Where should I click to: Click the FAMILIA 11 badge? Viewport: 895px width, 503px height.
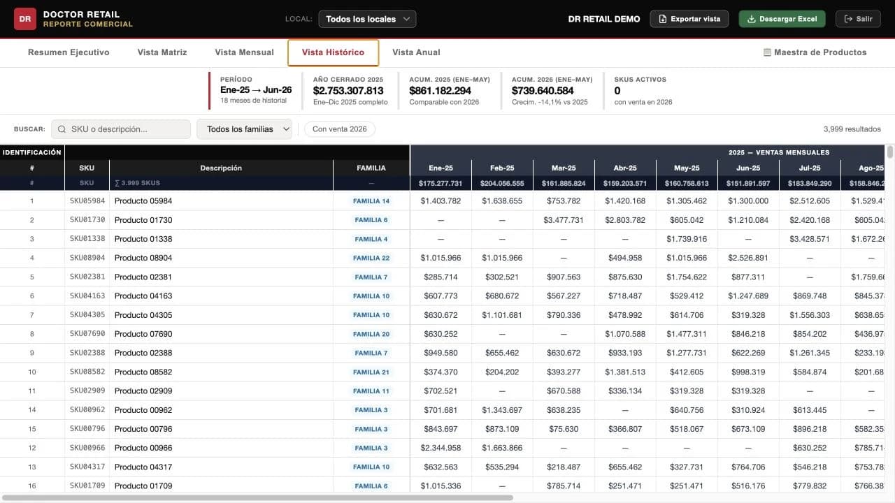(371, 391)
